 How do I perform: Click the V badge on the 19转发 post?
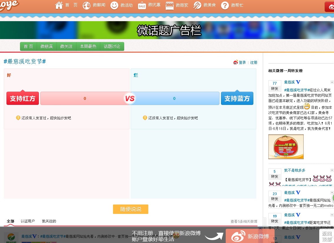tap(298, 215)
